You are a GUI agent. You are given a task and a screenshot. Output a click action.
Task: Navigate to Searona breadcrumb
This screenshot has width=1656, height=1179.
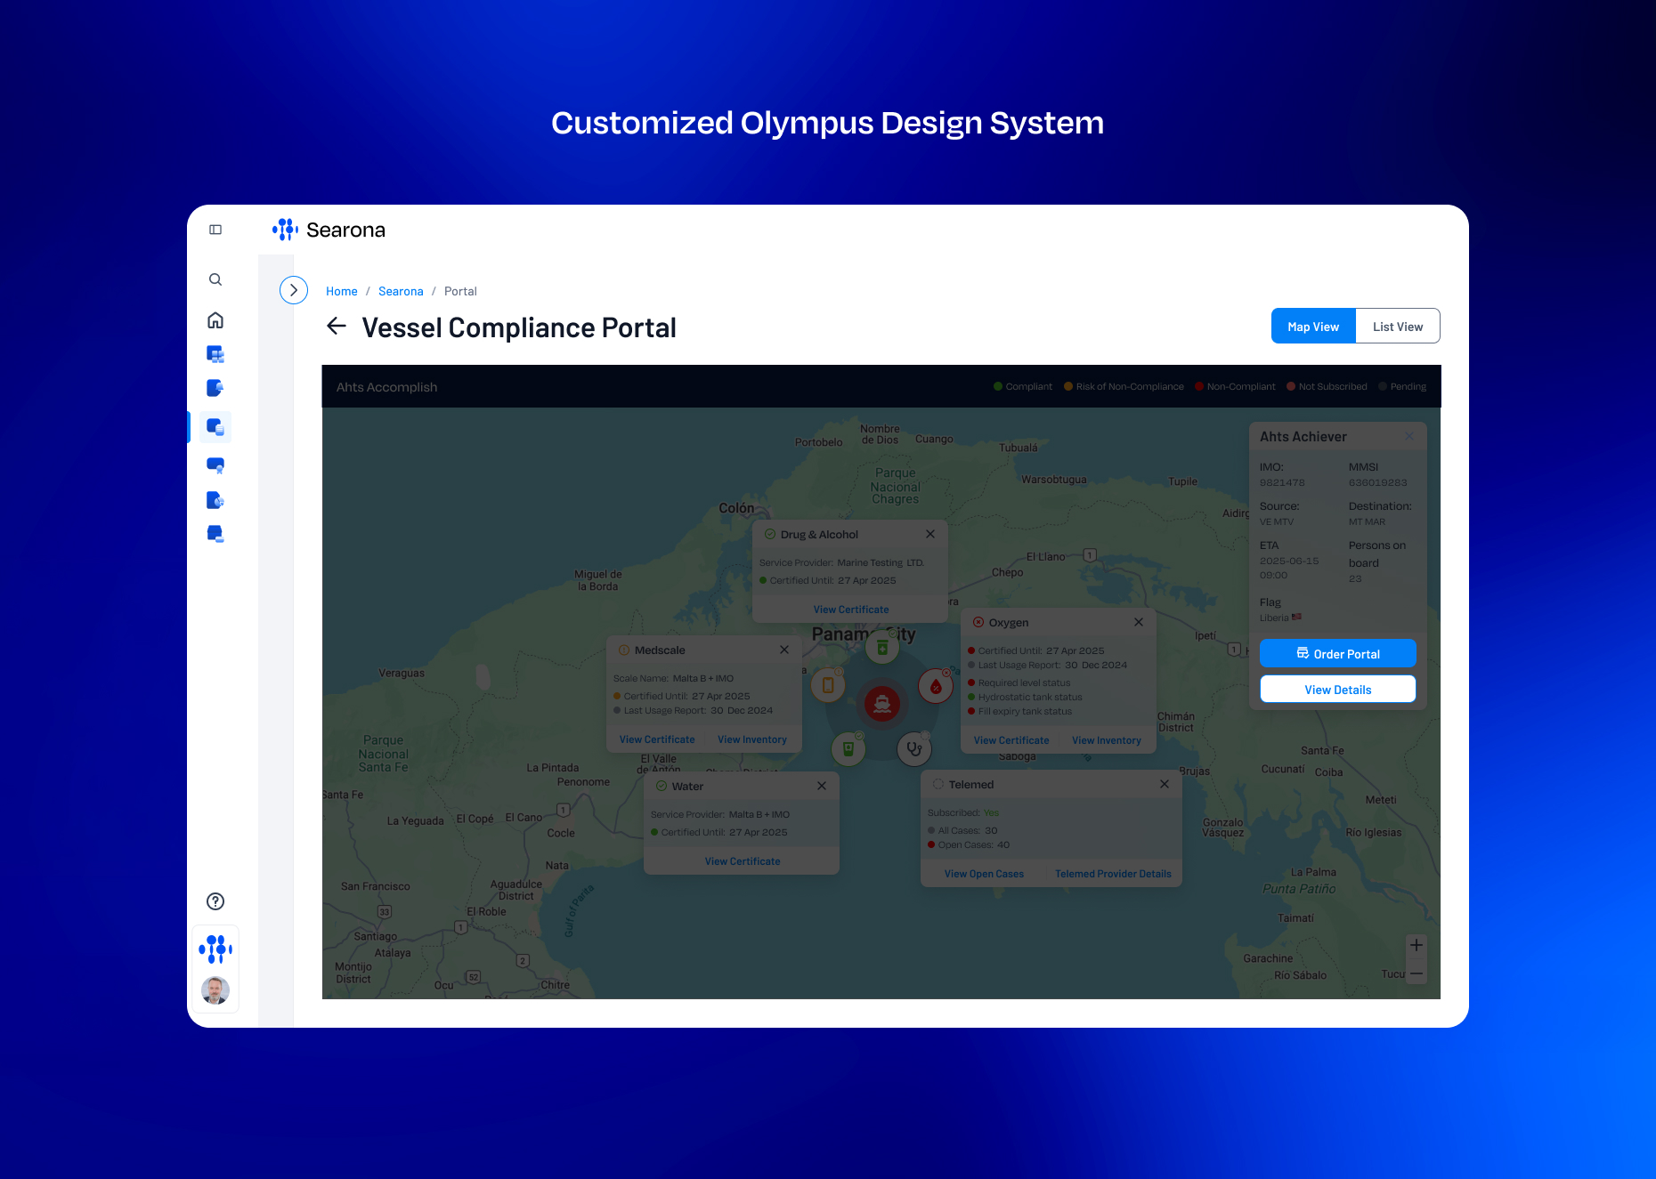point(401,291)
